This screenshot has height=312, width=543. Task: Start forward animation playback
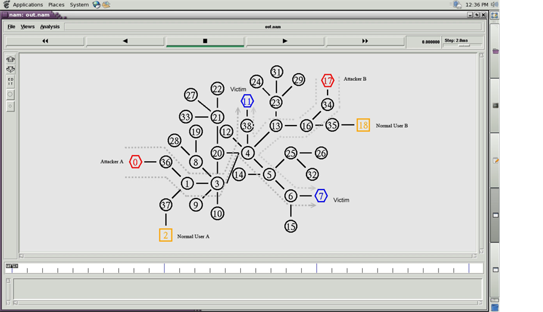[x=285, y=42]
